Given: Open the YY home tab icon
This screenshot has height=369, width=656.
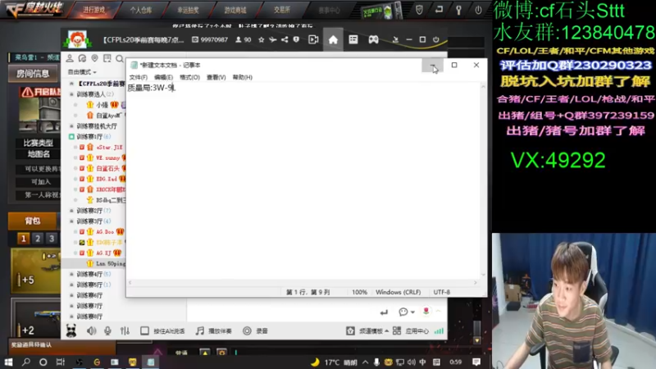Looking at the screenshot, I should [333, 39].
